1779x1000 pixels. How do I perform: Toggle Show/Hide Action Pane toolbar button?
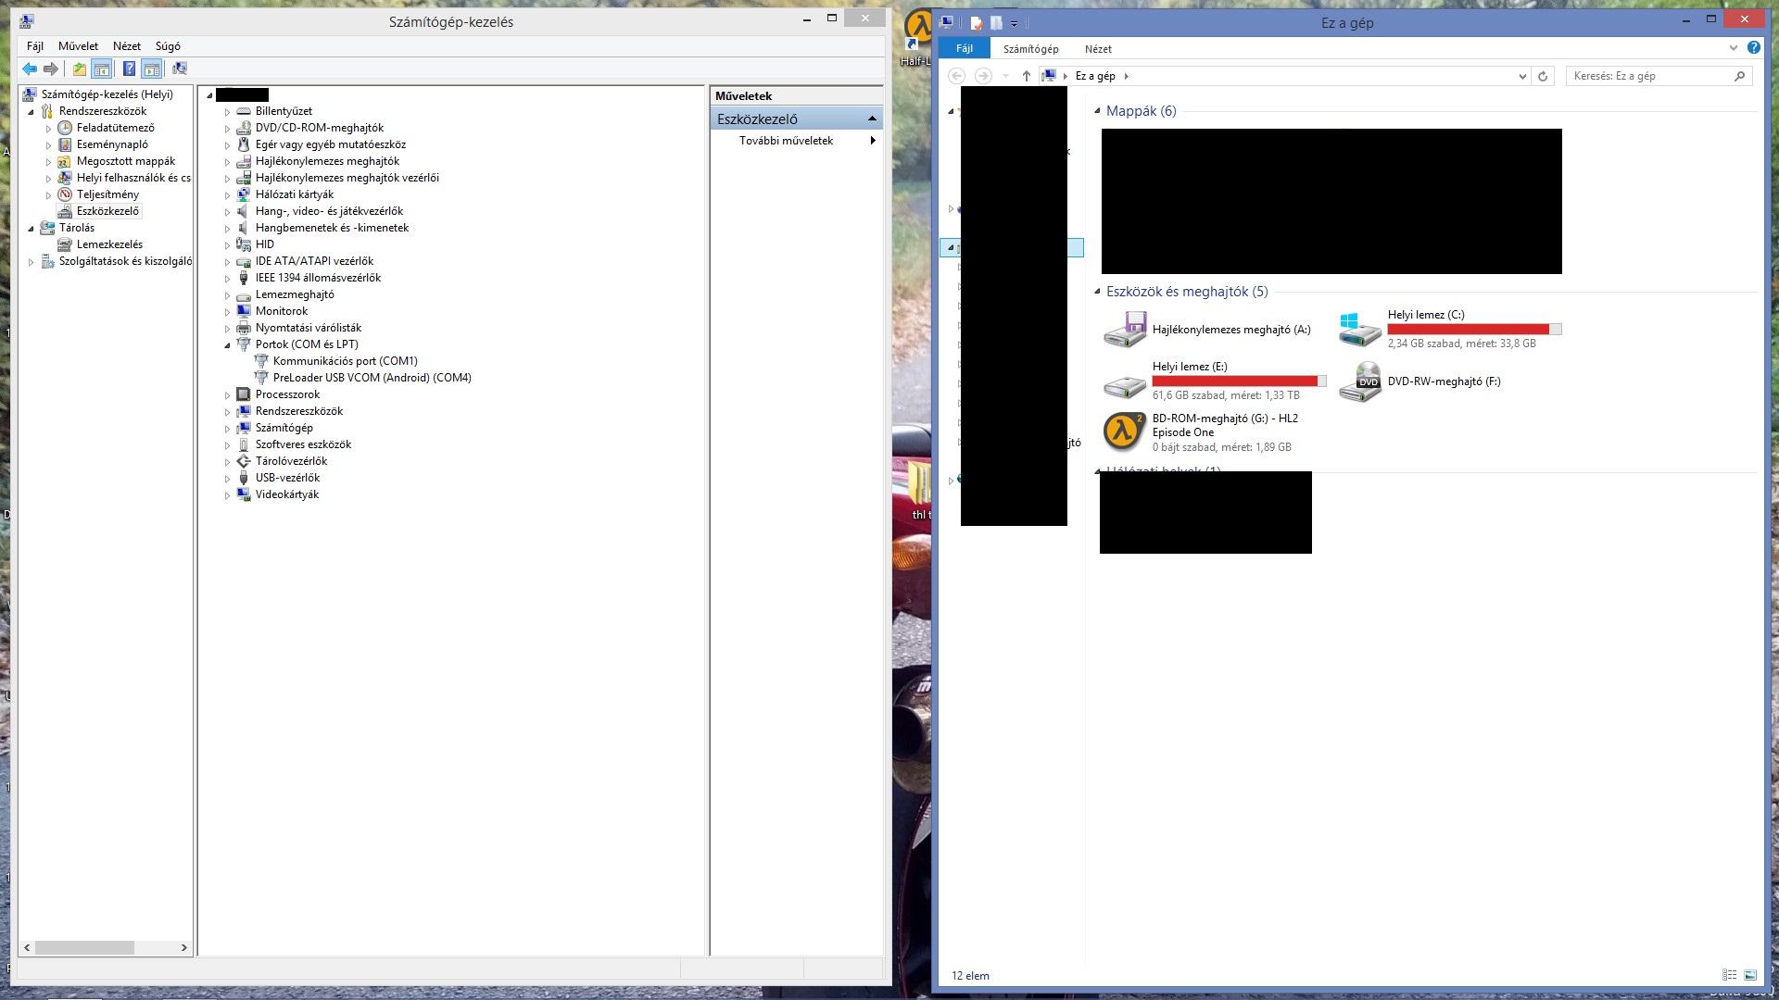click(152, 69)
